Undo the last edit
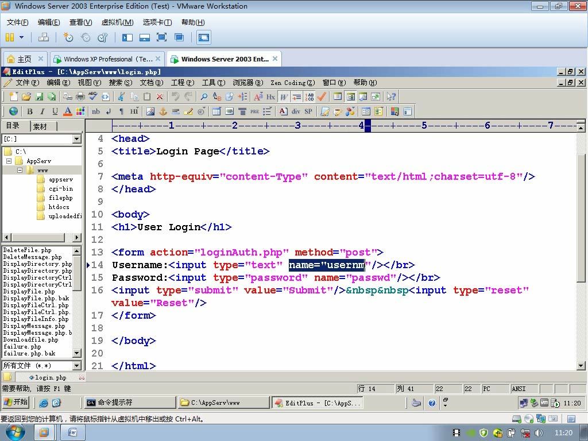 (x=175, y=96)
